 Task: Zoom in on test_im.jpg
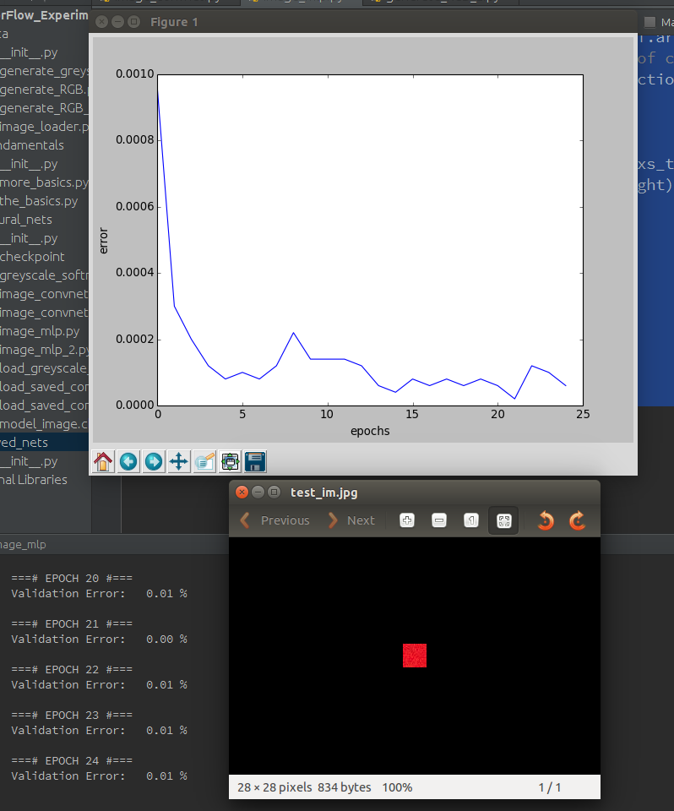407,520
